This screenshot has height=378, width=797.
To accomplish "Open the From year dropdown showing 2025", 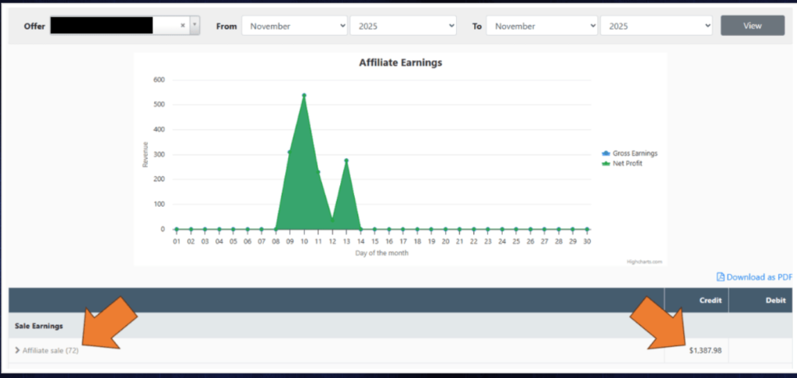I will 402,26.
